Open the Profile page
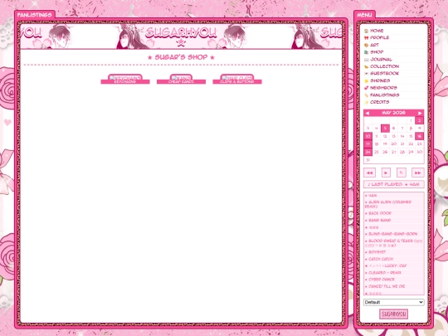The height and width of the screenshot is (336, 448). [x=379, y=37]
